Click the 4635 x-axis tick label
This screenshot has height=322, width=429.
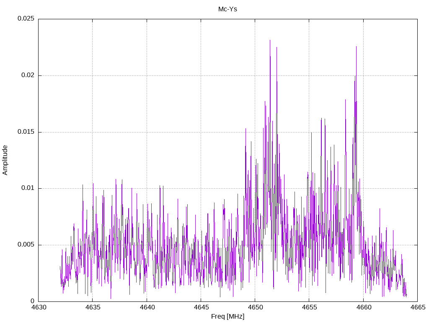coord(93,307)
